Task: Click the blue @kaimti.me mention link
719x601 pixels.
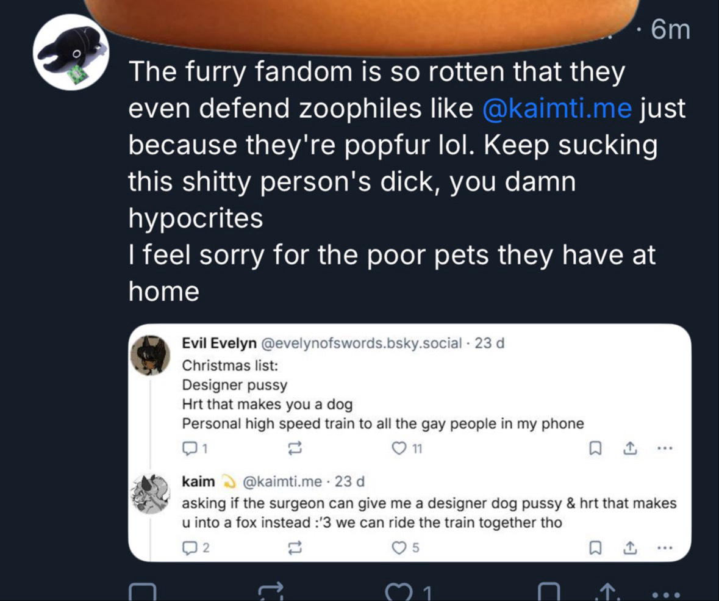Action: click(x=557, y=109)
